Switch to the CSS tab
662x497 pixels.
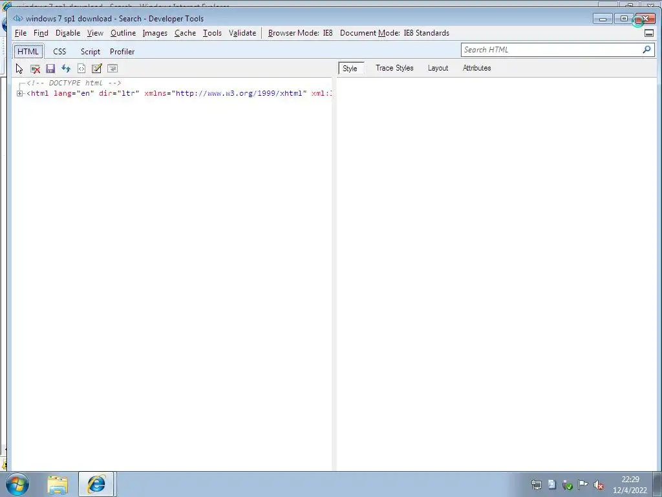coord(59,52)
